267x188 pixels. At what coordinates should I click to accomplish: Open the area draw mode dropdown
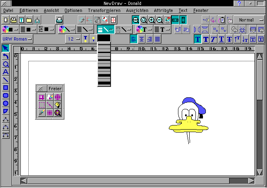pyautogui.click(x=46, y=29)
